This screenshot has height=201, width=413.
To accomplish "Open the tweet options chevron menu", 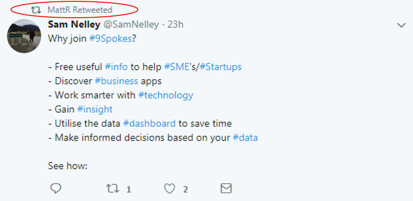I will [x=401, y=25].
